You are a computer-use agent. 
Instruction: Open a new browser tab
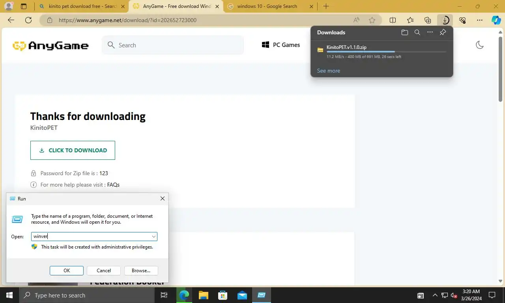[x=326, y=6]
